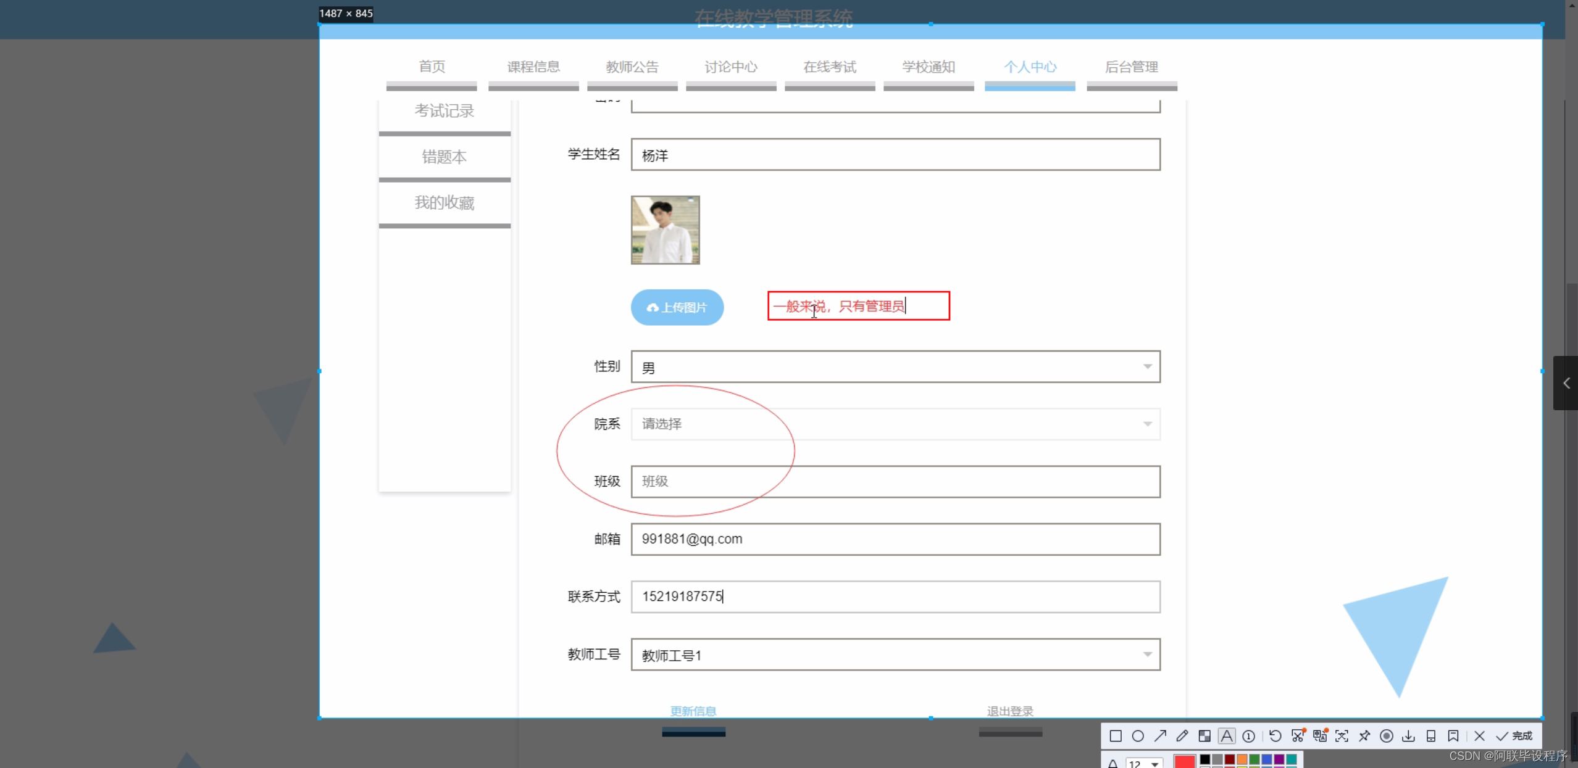Pick the black color swatch
The image size is (1578, 768).
click(x=1204, y=759)
